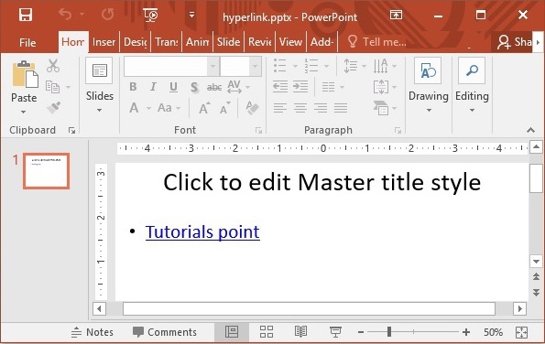Show the Notes pane
Image resolution: width=545 pixels, height=344 pixels.
click(x=93, y=332)
